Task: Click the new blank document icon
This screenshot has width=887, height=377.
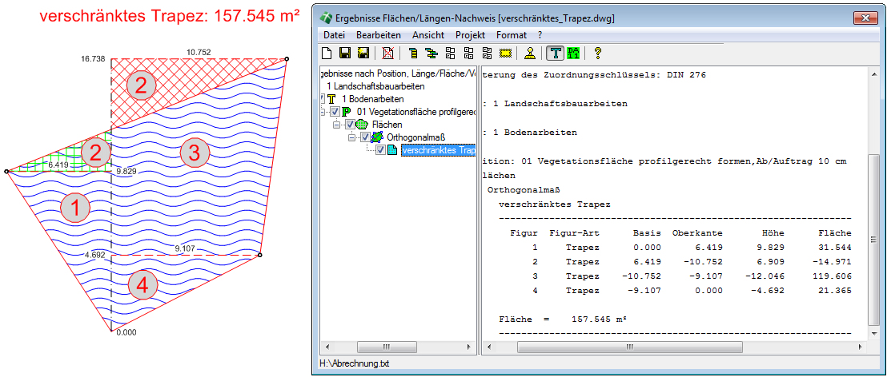Action: (326, 54)
